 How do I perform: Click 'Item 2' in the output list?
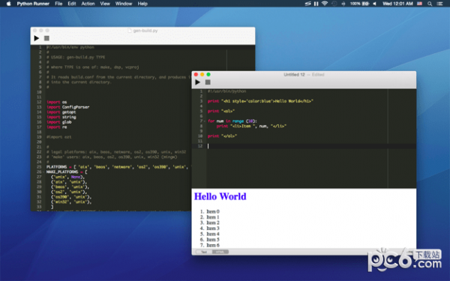tap(213, 223)
